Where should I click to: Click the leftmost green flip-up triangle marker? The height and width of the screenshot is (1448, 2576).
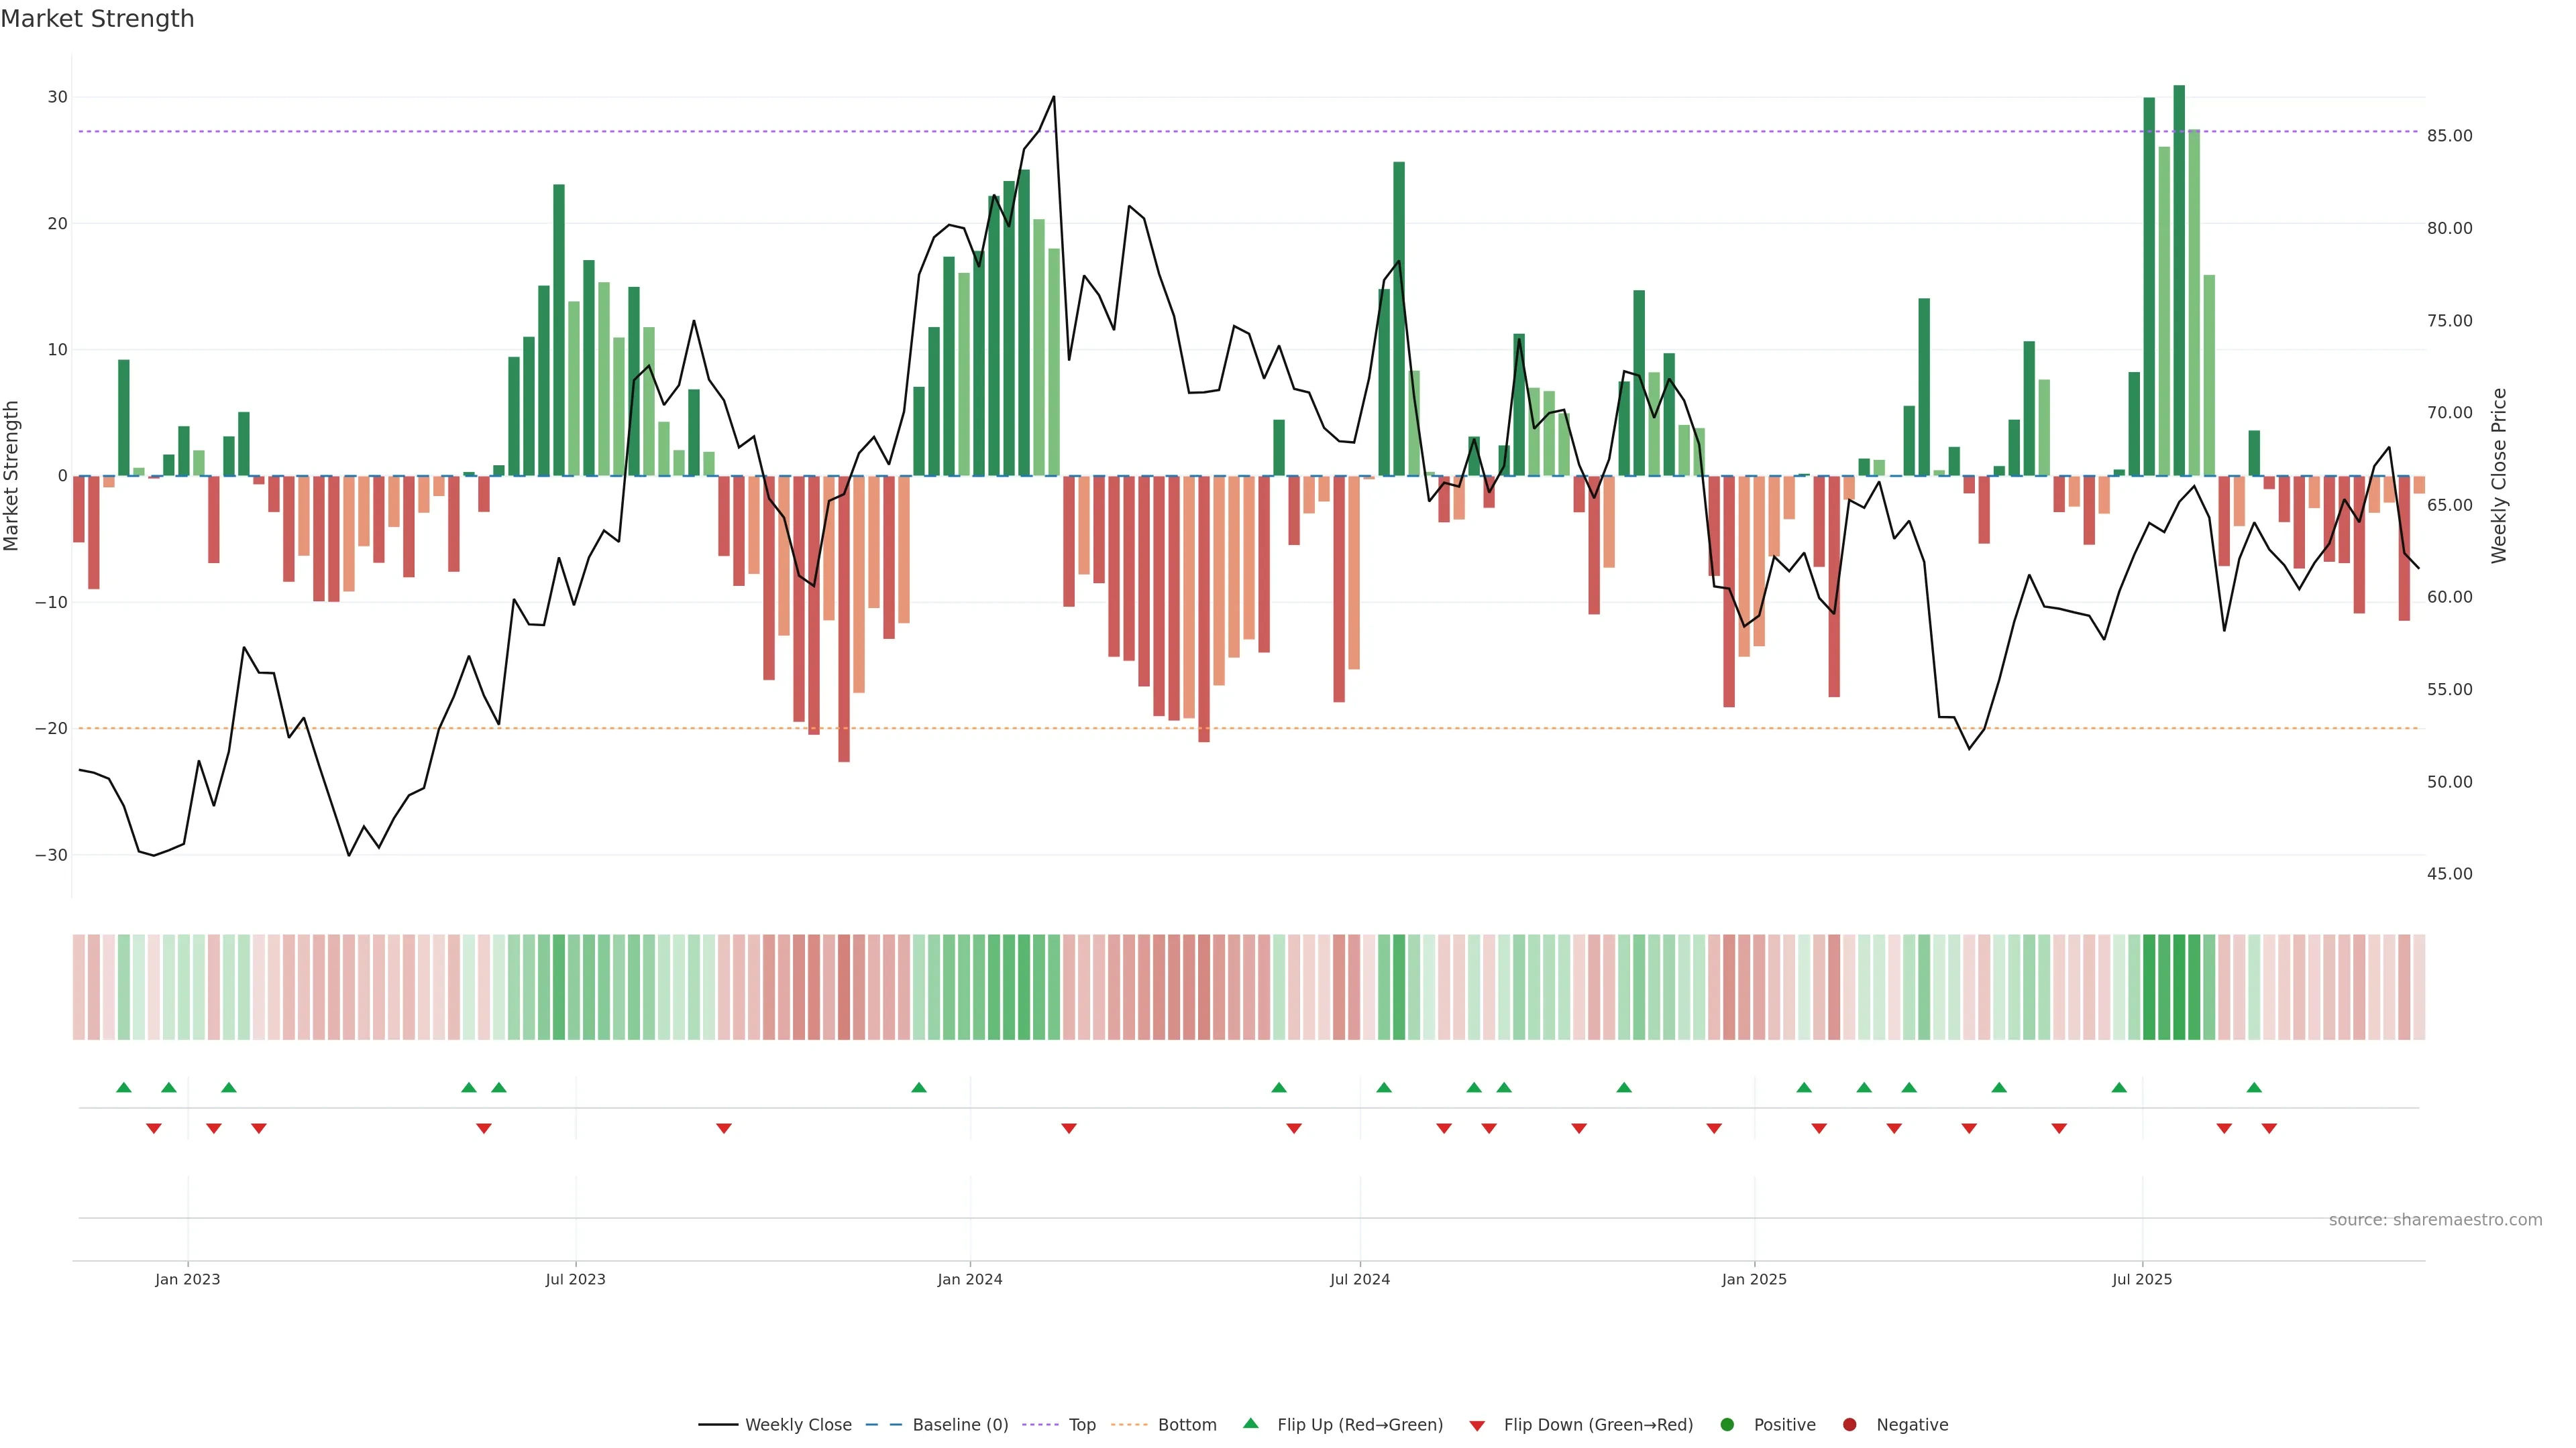(124, 1087)
